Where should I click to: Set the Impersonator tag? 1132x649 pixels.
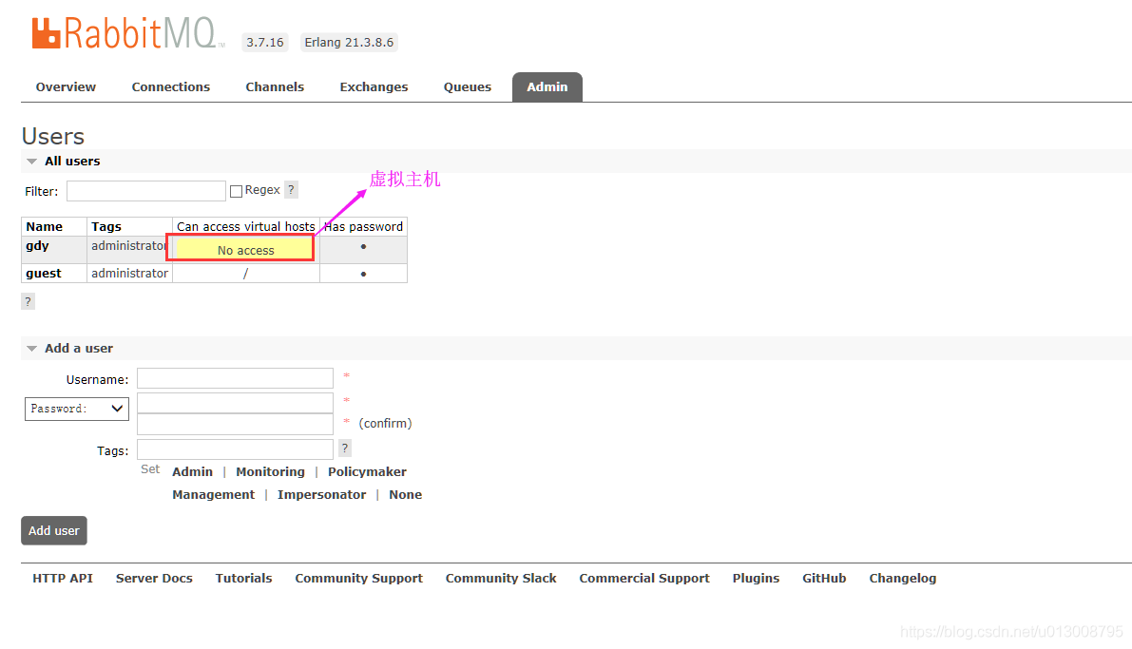pos(321,494)
